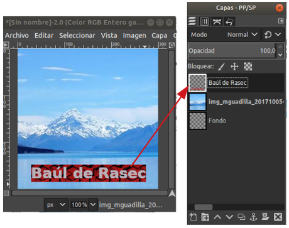Click the Fondo layer name

217,121
